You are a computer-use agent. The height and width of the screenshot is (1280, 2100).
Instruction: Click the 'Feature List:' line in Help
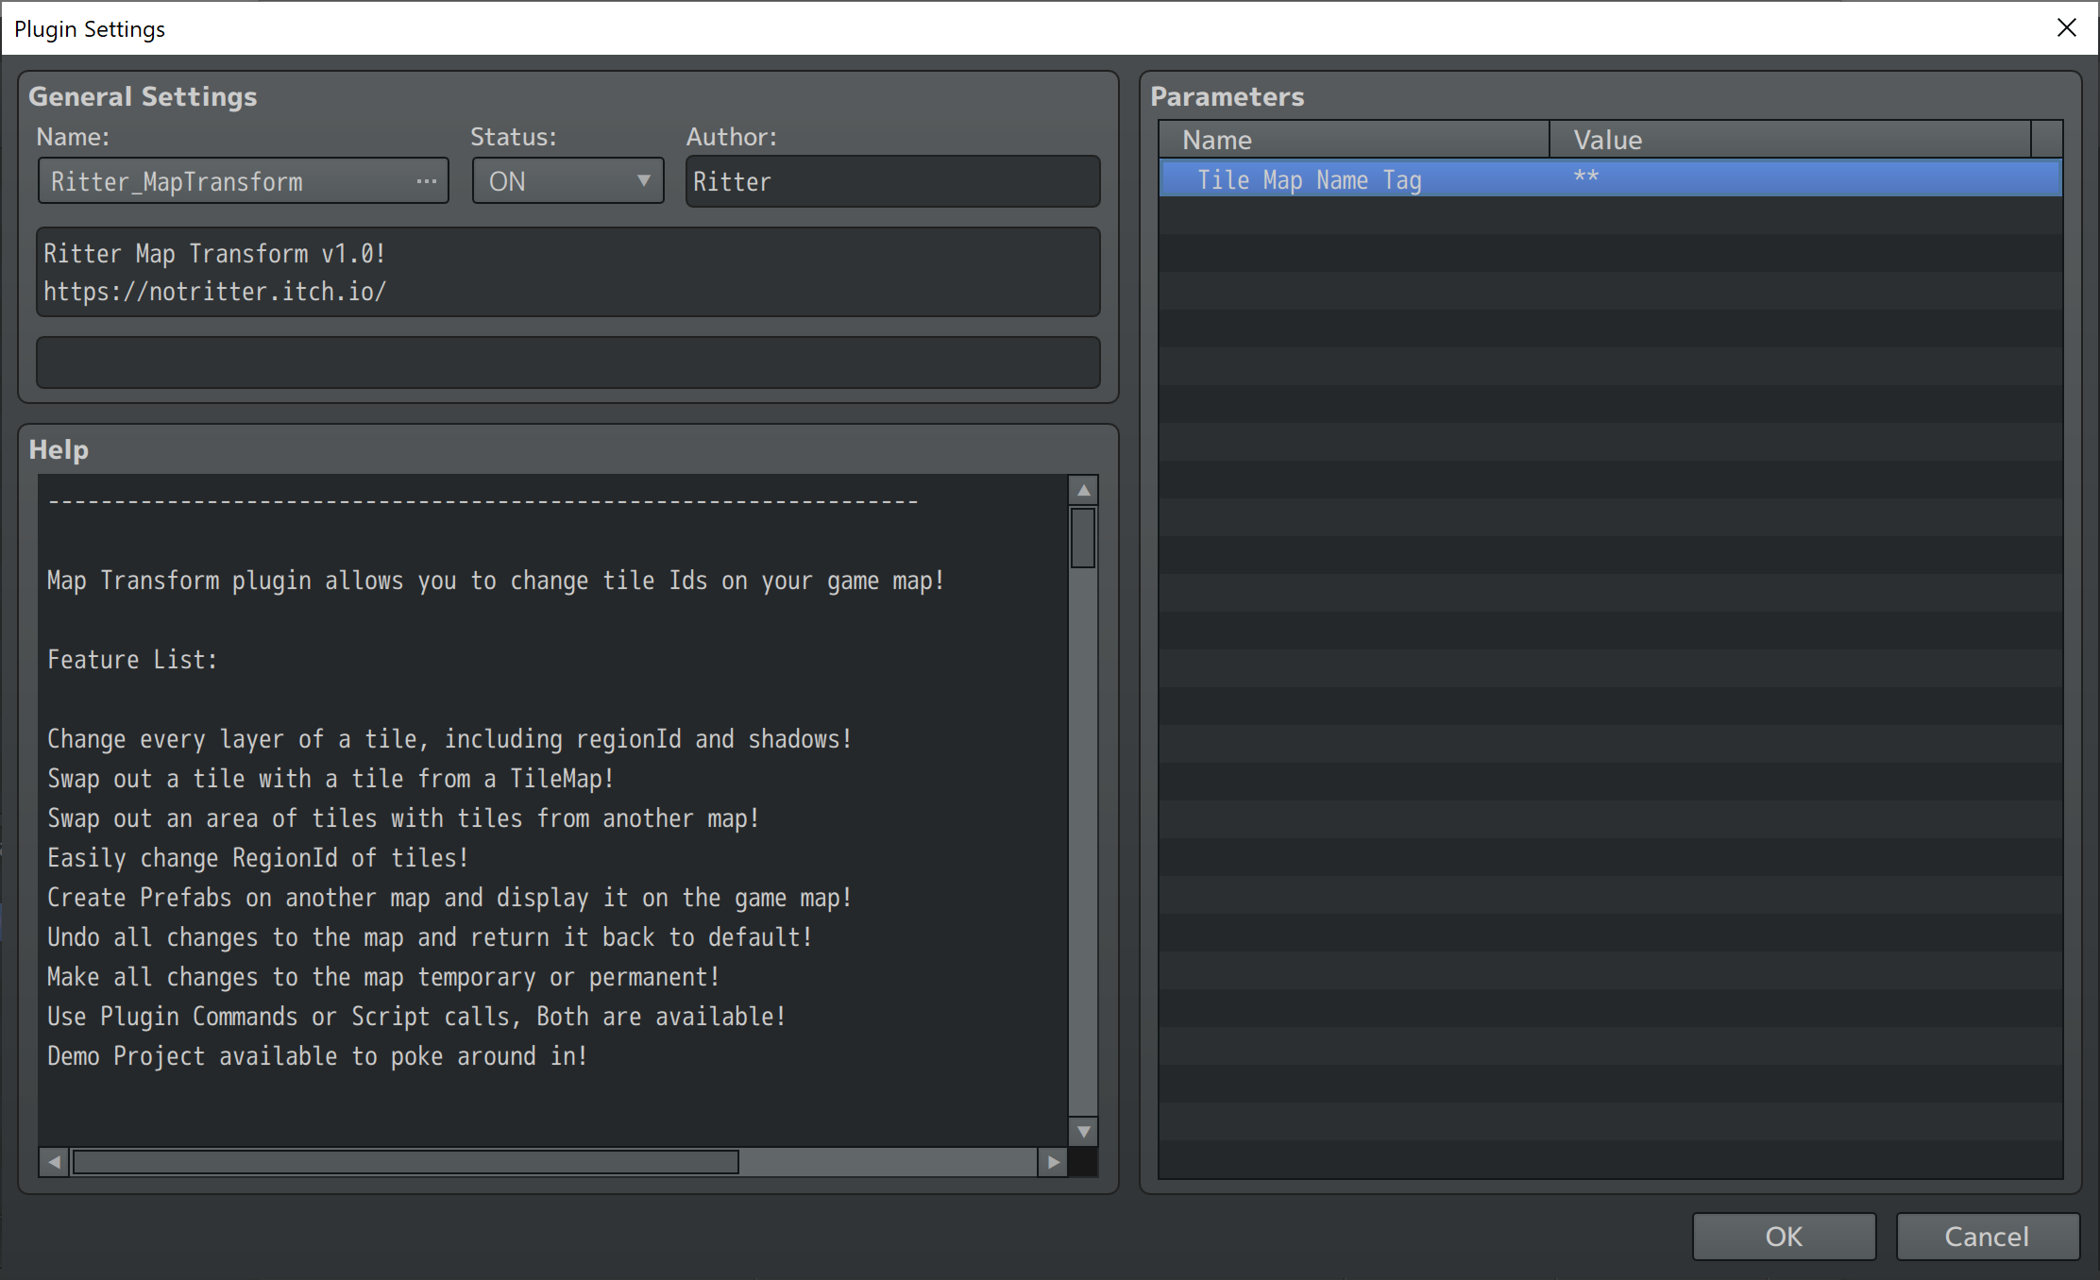coord(132,660)
